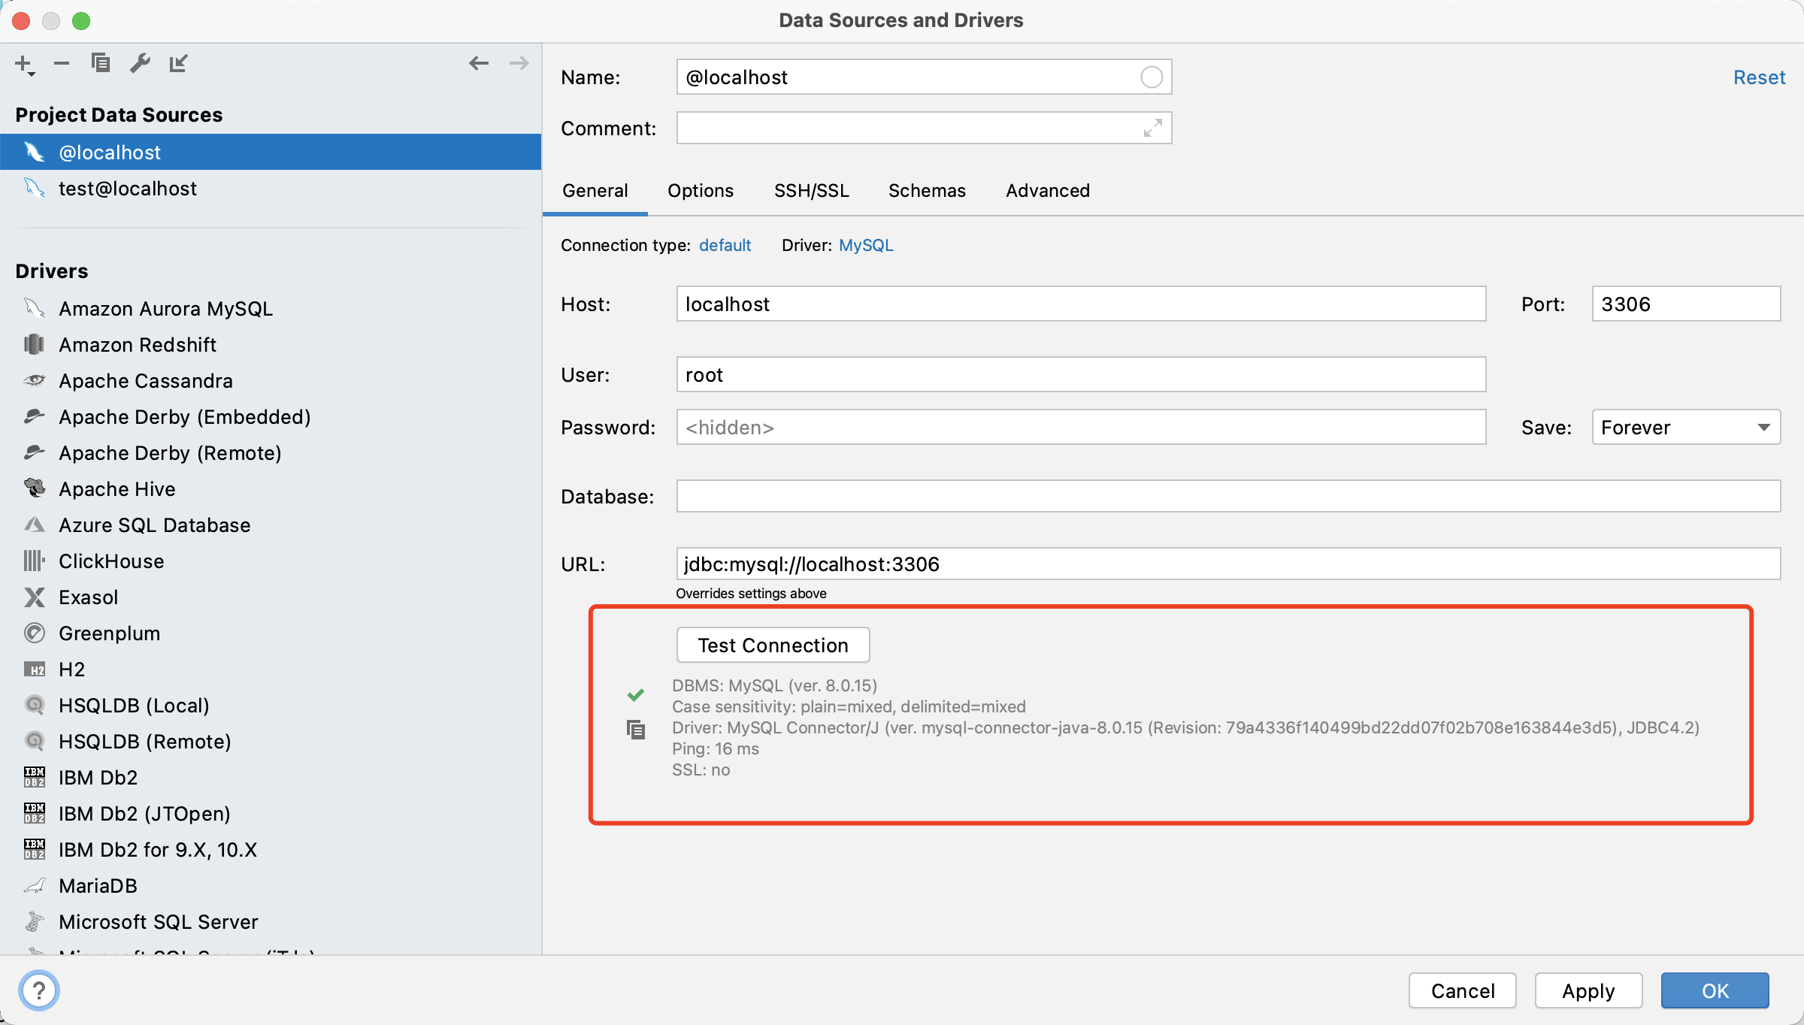Navigate back using the left arrow
Image resolution: width=1804 pixels, height=1025 pixels.
[x=479, y=63]
